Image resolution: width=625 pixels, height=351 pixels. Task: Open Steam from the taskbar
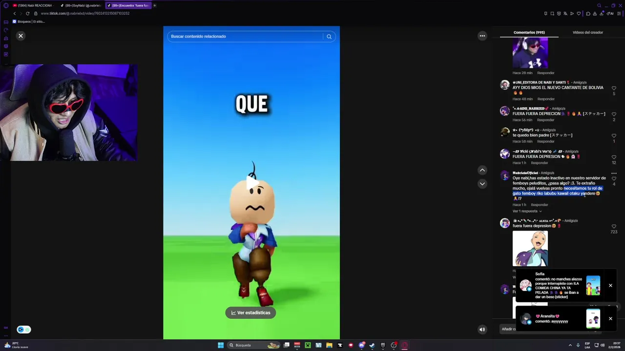coord(372,345)
